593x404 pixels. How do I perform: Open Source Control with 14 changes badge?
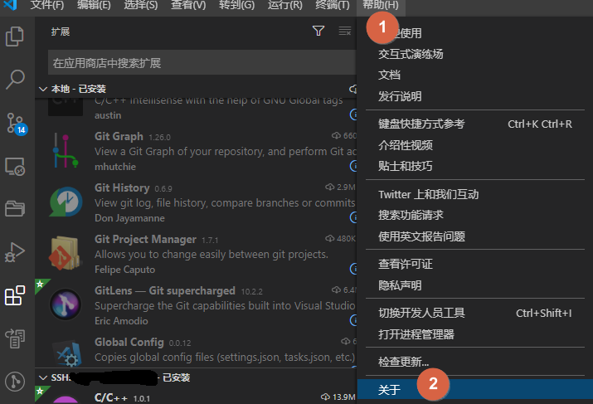click(x=15, y=123)
